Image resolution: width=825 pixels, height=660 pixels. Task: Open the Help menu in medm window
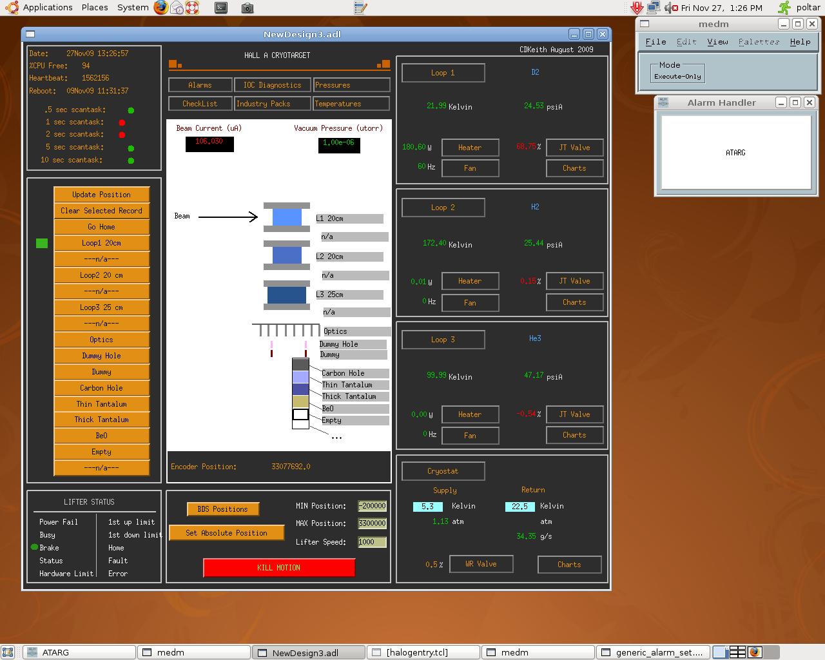[801, 42]
